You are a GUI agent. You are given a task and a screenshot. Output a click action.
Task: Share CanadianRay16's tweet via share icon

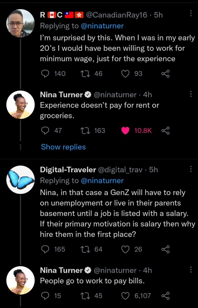[165, 74]
